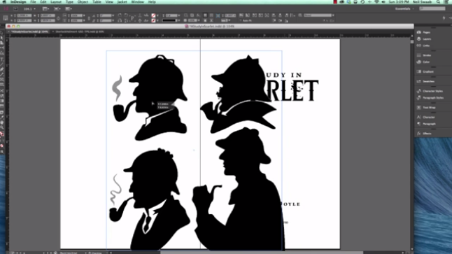Screen dimensions: 452x254
Task: Click the volume icon in menu bar
Action: pyautogui.click(x=383, y=1)
